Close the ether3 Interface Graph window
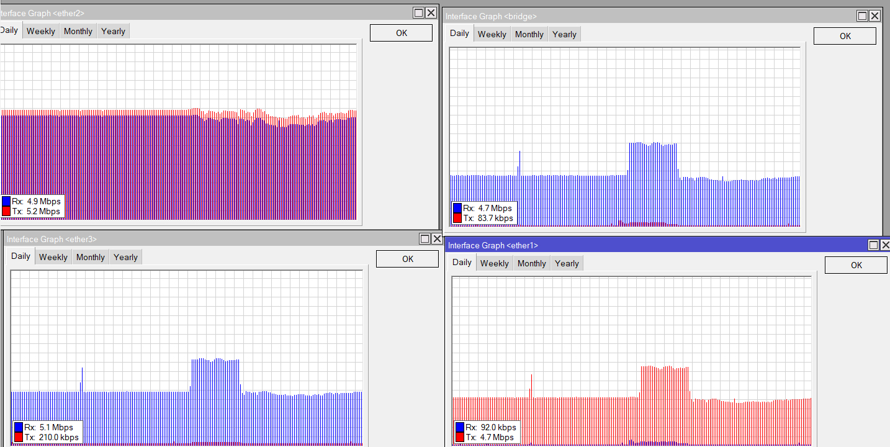The image size is (890, 447). pyautogui.click(x=437, y=238)
